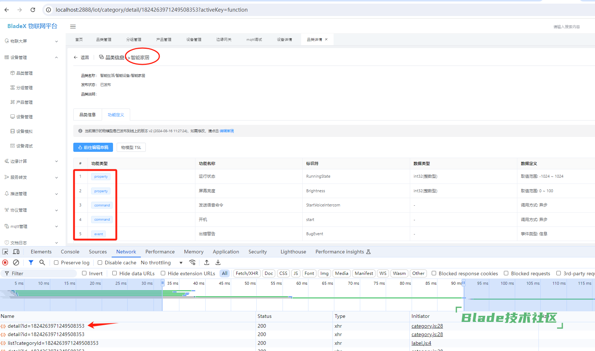Click the browser address bar URL
This screenshot has width=595, height=351.
[152, 10]
